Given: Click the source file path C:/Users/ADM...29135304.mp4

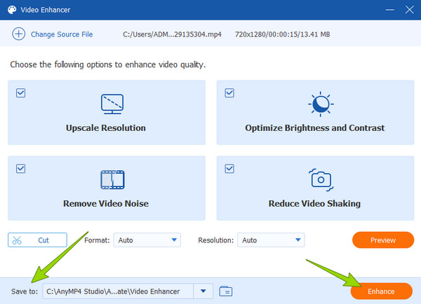Looking at the screenshot, I should [x=172, y=34].
